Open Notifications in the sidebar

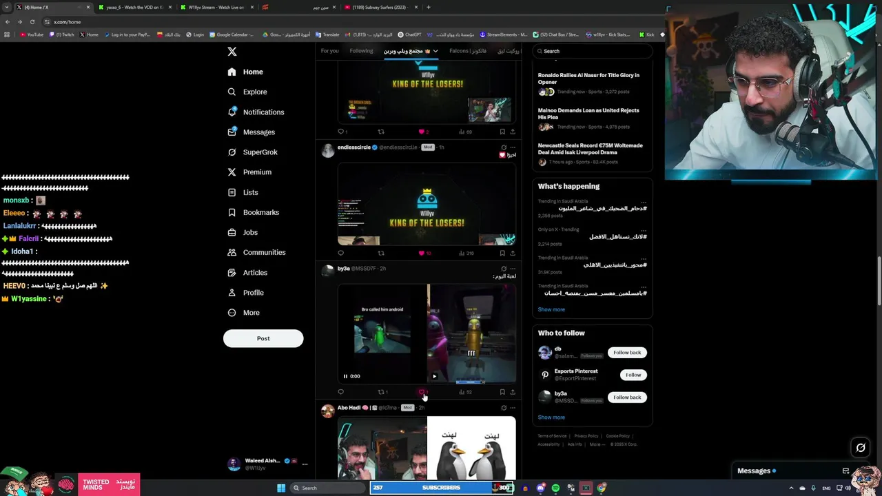pos(256,112)
